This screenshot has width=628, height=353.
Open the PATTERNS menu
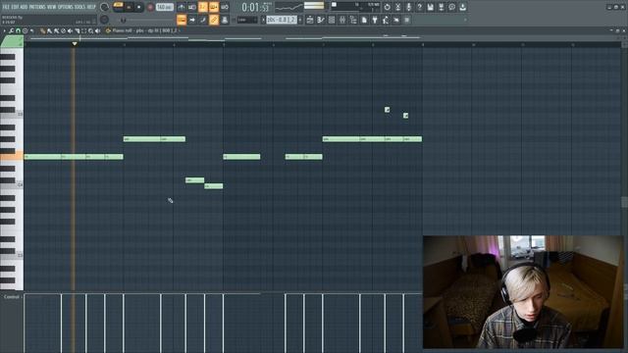click(x=37, y=7)
